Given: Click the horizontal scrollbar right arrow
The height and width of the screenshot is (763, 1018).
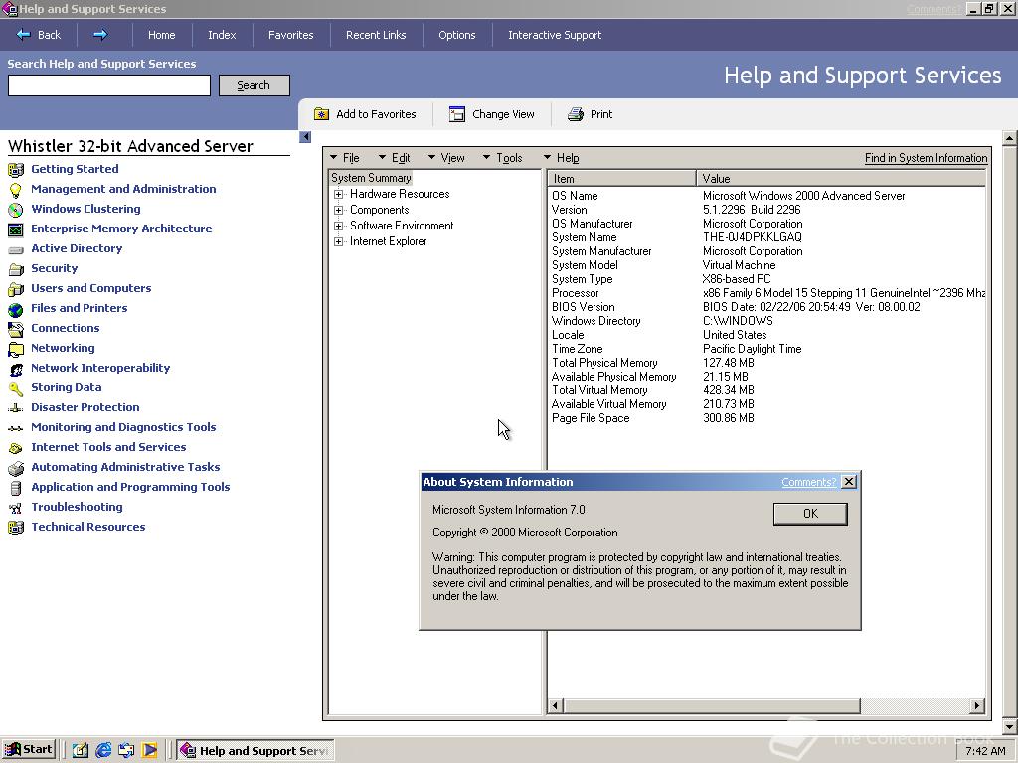Looking at the screenshot, I should tap(977, 705).
